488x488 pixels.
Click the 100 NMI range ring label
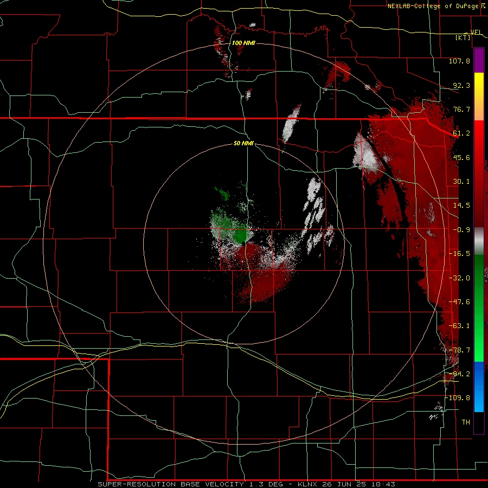243,43
